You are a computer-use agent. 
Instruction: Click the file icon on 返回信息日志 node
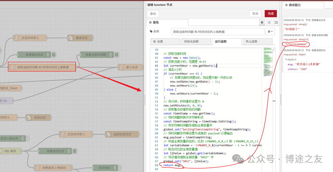tap(108, 134)
